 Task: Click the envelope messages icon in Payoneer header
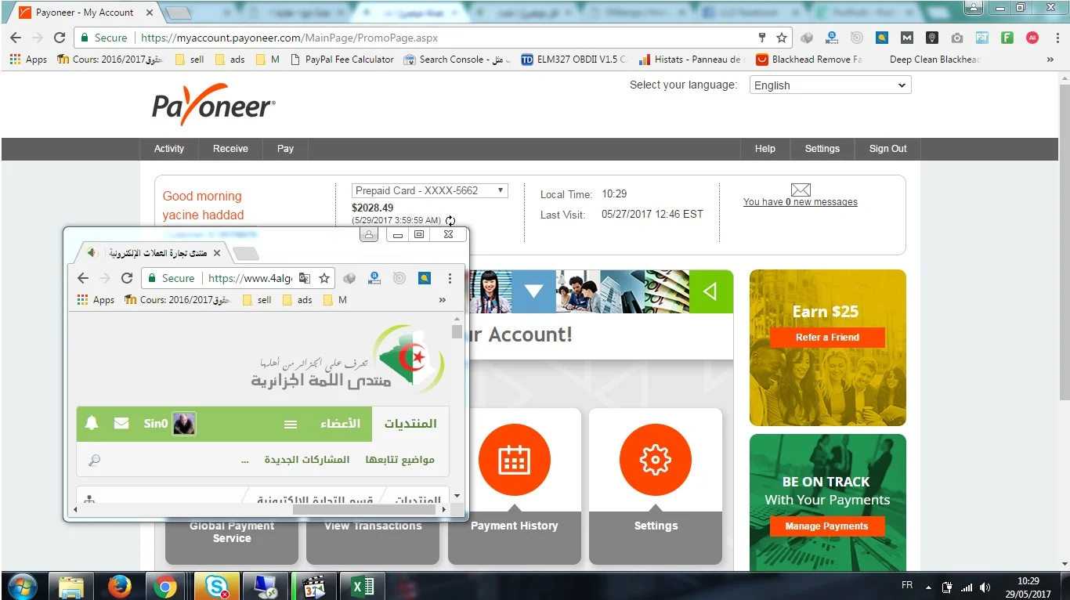click(800, 190)
